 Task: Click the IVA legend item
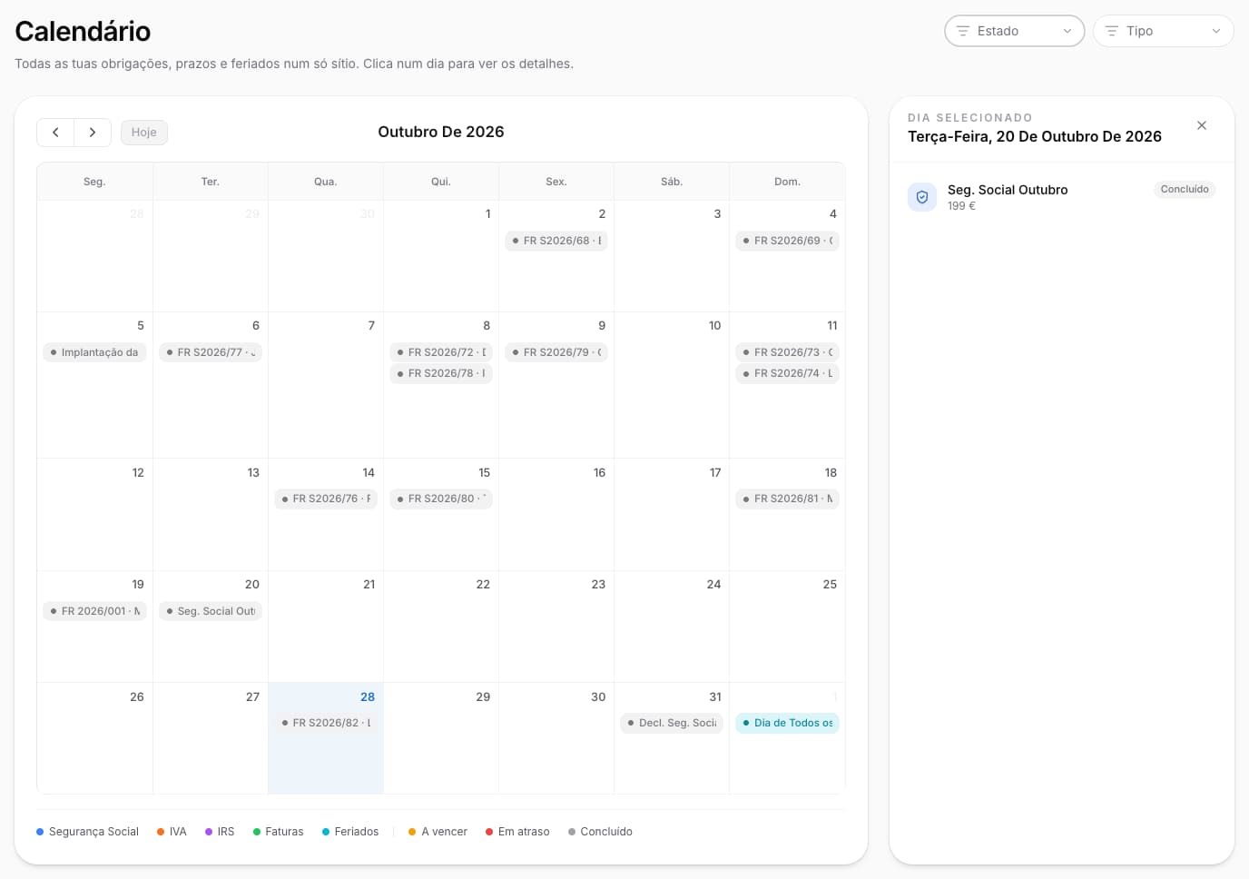(172, 832)
